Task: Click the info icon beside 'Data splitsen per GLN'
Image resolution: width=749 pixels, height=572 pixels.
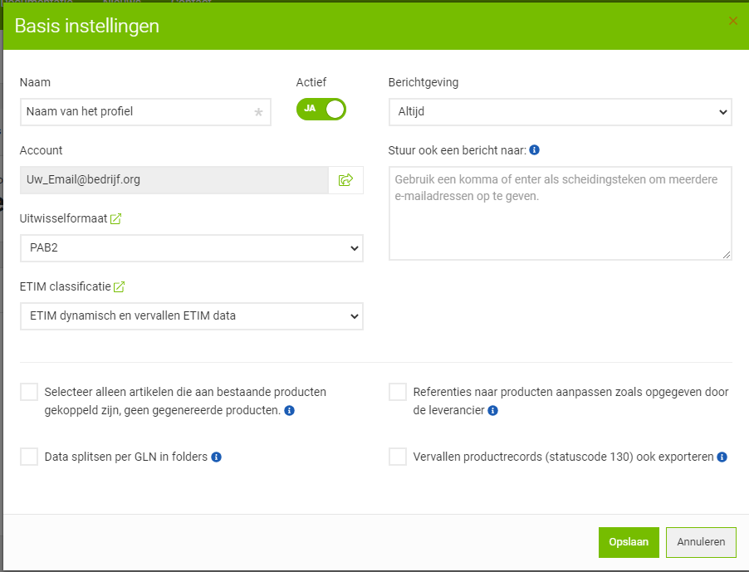Action: 216,456
